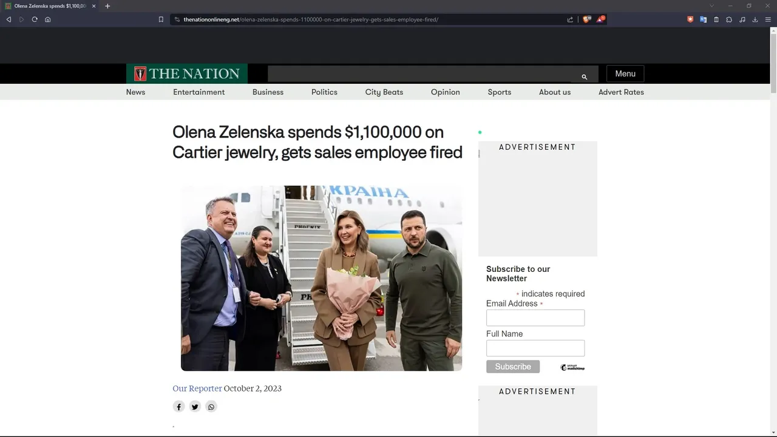
Task: Open City Beats section
Action: pyautogui.click(x=384, y=92)
